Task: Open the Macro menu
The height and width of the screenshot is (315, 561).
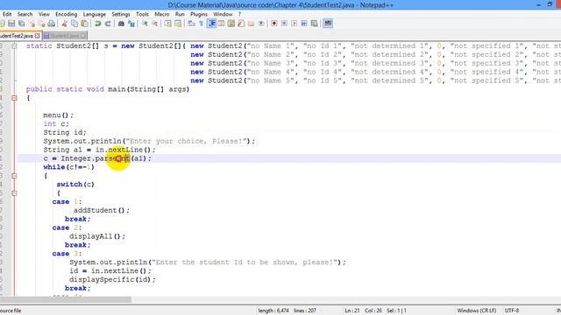Action: click(x=162, y=14)
